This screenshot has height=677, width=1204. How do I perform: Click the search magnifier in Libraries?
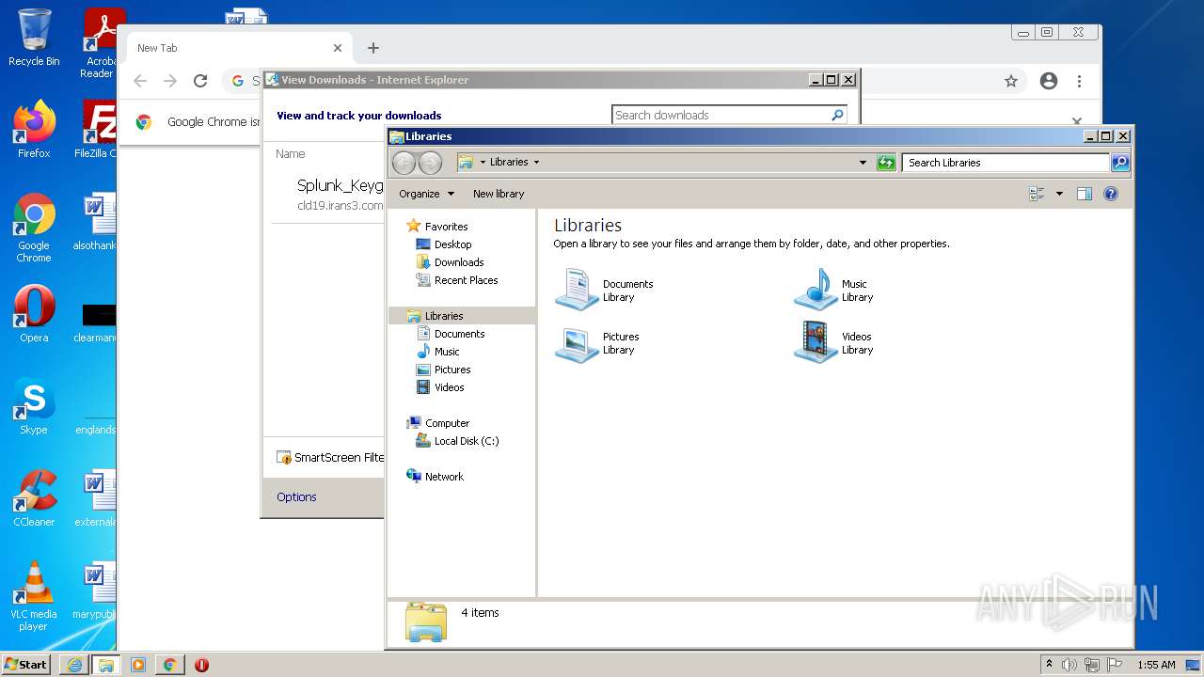coord(1120,163)
